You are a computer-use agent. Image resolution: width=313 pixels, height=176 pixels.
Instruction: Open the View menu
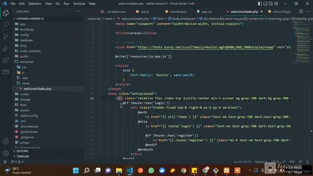(x=48, y=3)
